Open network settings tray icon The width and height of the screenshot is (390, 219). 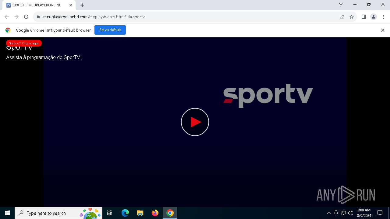tap(343, 213)
